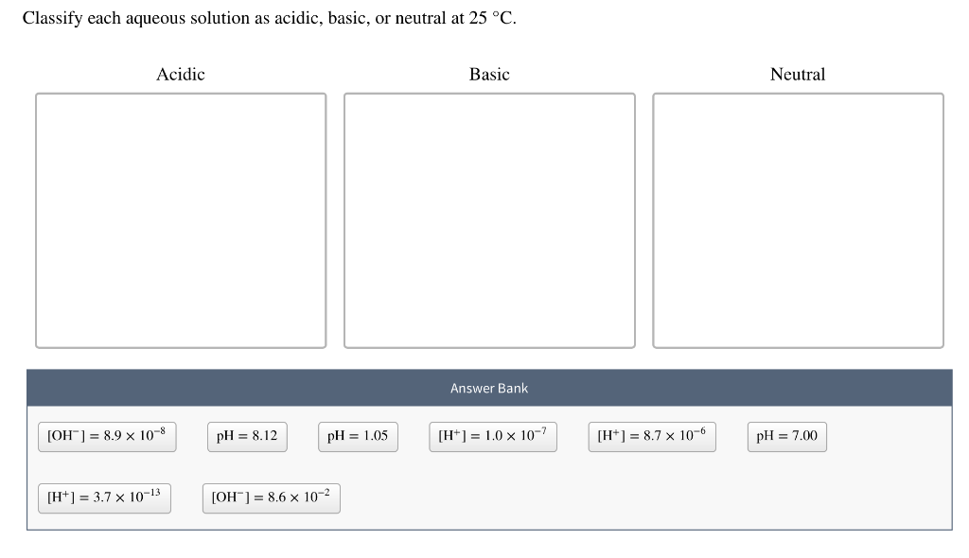The image size is (969, 558).
Task: Select the [H⁺] = 8.7 × 10⁻⁶ tile
Action: coord(652,436)
